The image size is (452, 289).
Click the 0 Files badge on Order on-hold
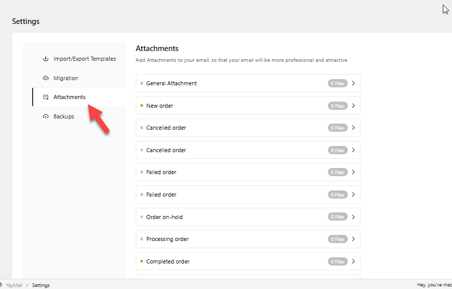click(x=338, y=217)
